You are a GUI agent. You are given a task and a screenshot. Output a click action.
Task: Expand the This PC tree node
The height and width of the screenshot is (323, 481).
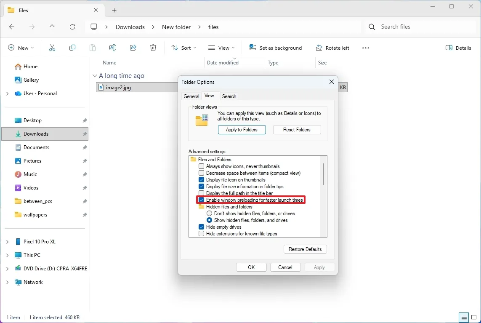click(x=7, y=255)
